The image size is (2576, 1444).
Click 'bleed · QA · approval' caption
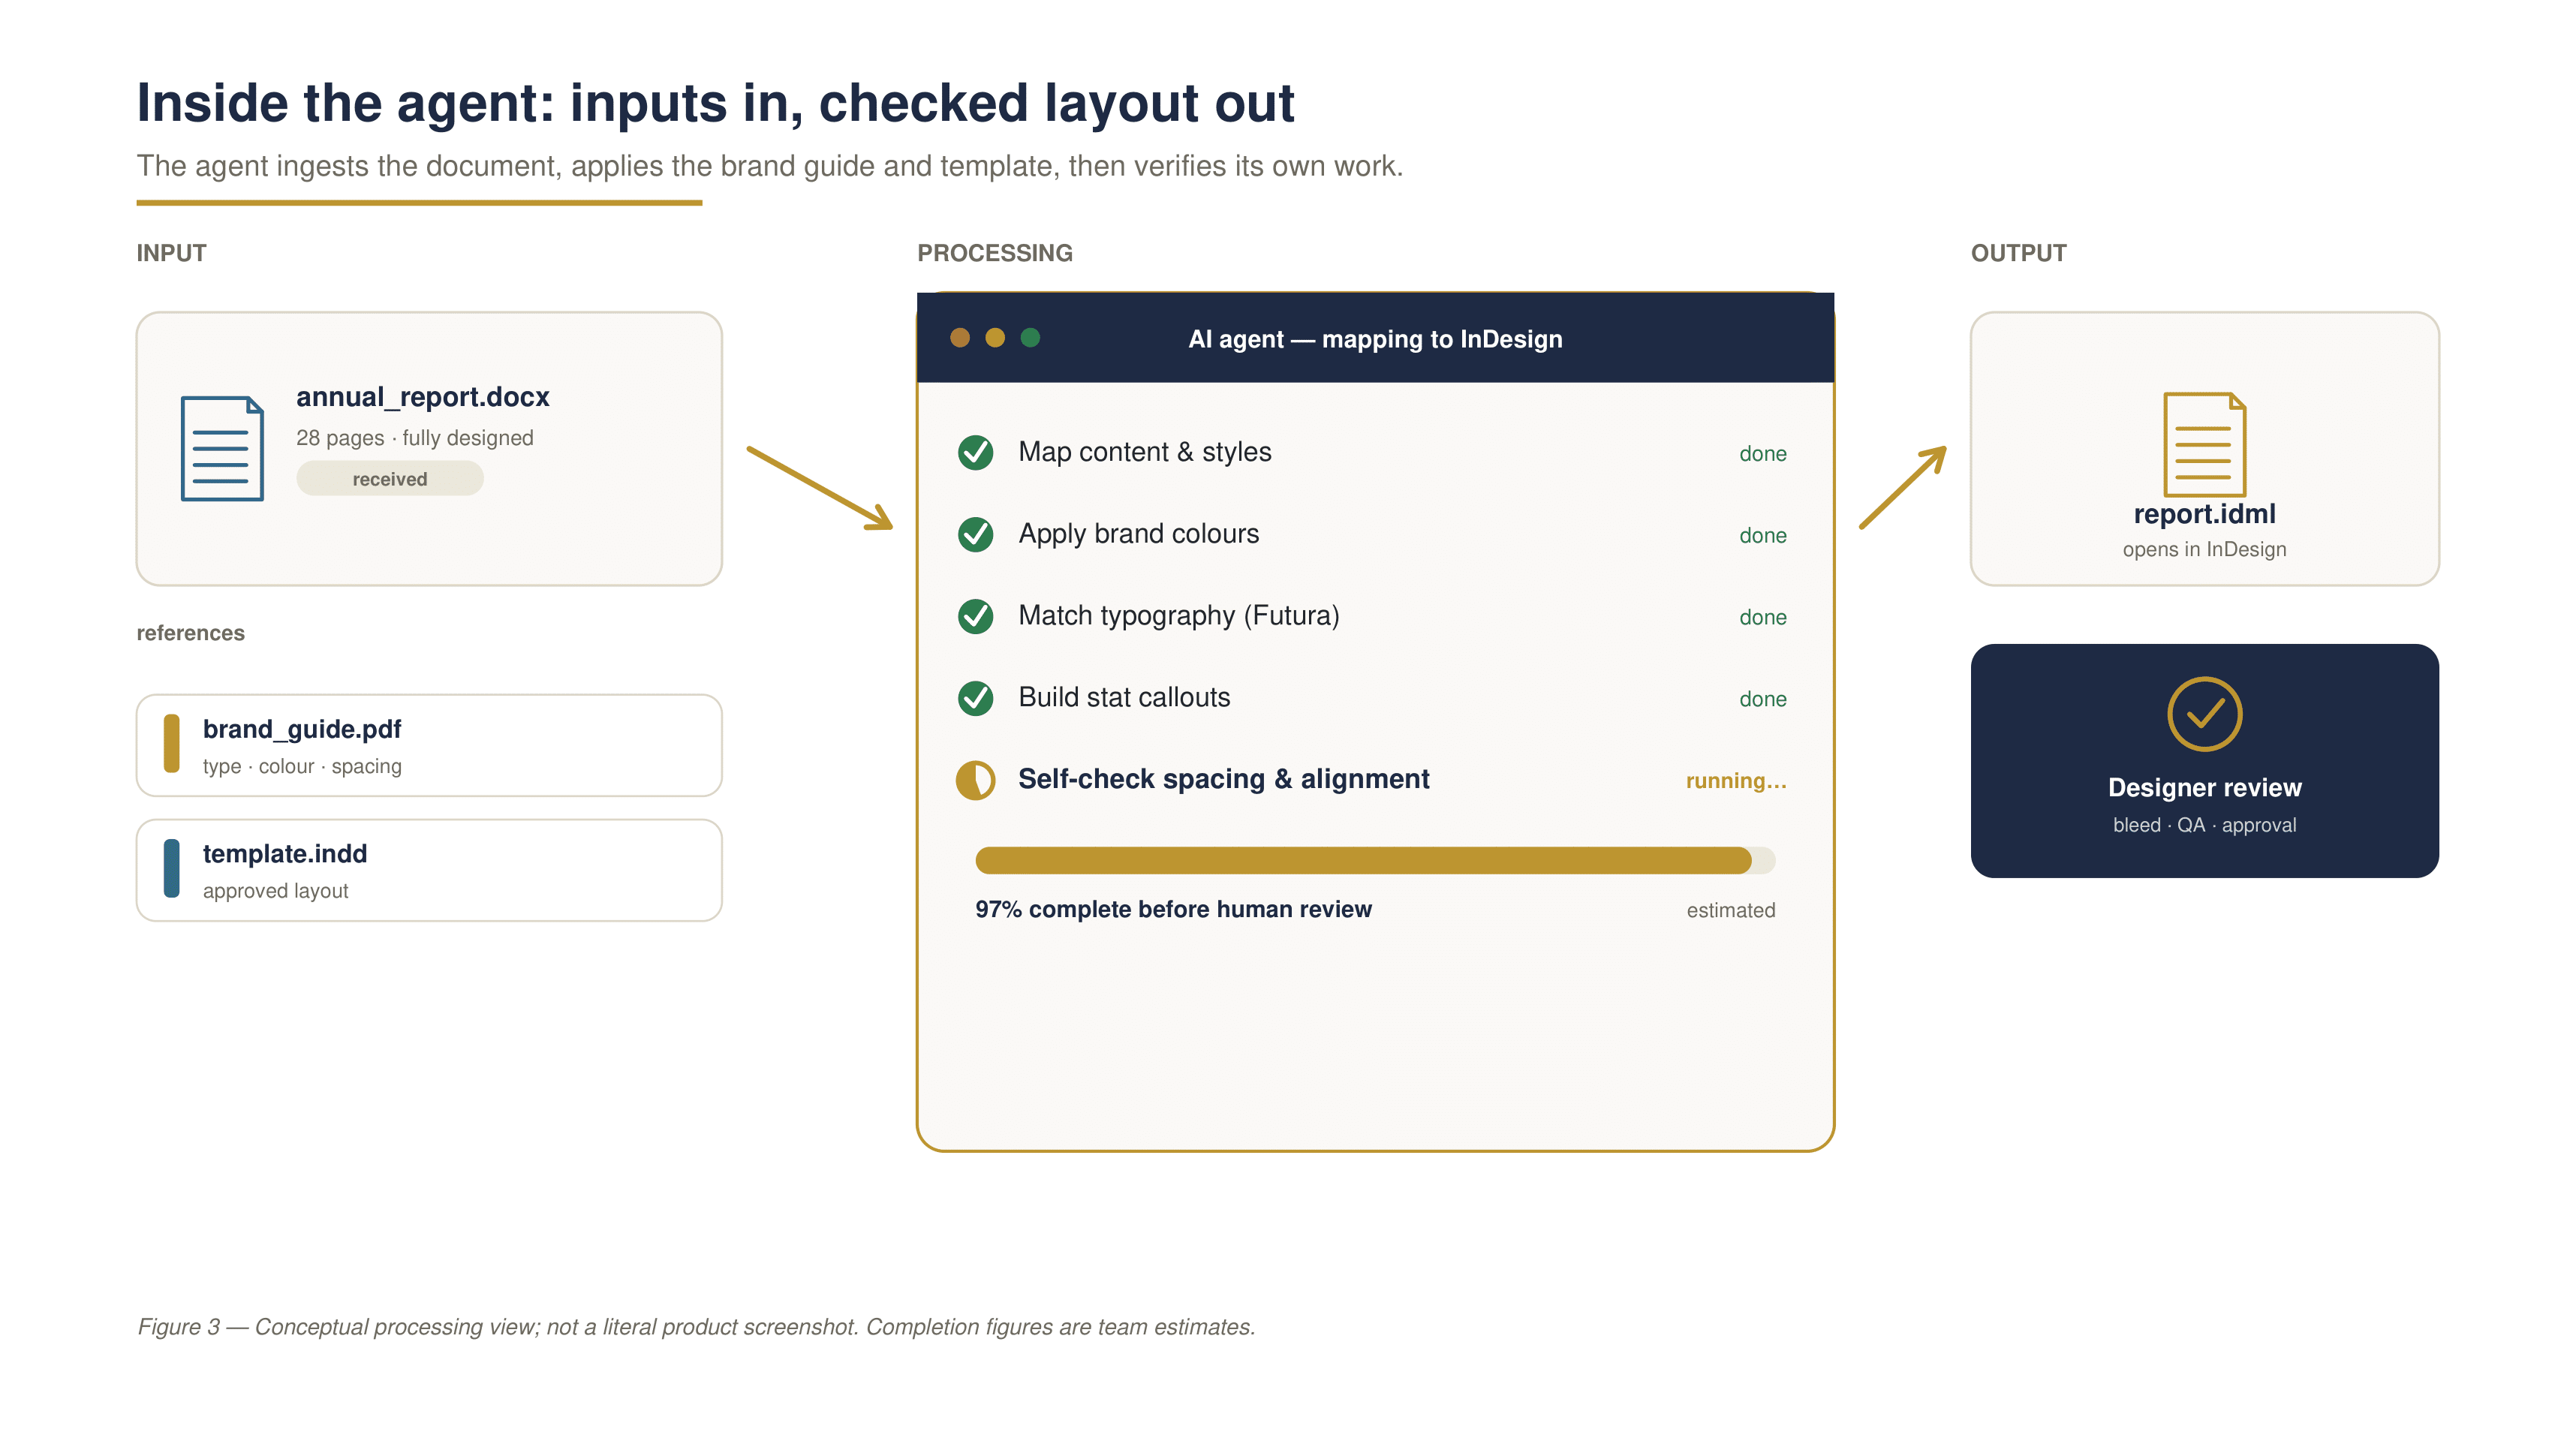(2204, 826)
